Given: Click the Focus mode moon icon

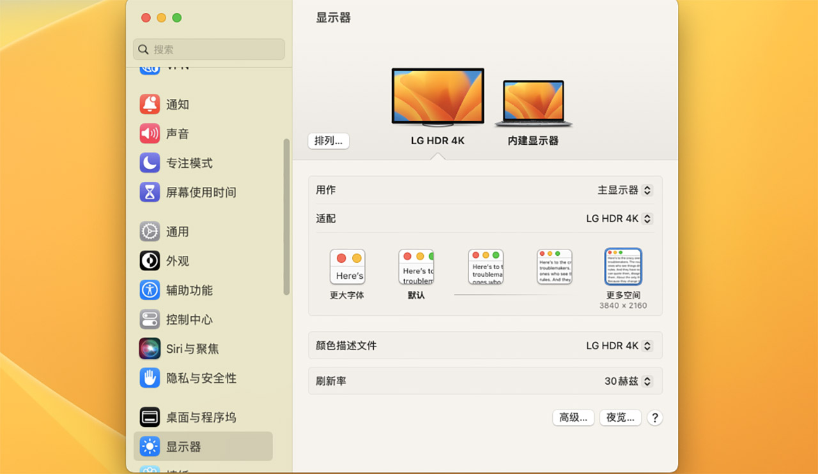Looking at the screenshot, I should [150, 163].
